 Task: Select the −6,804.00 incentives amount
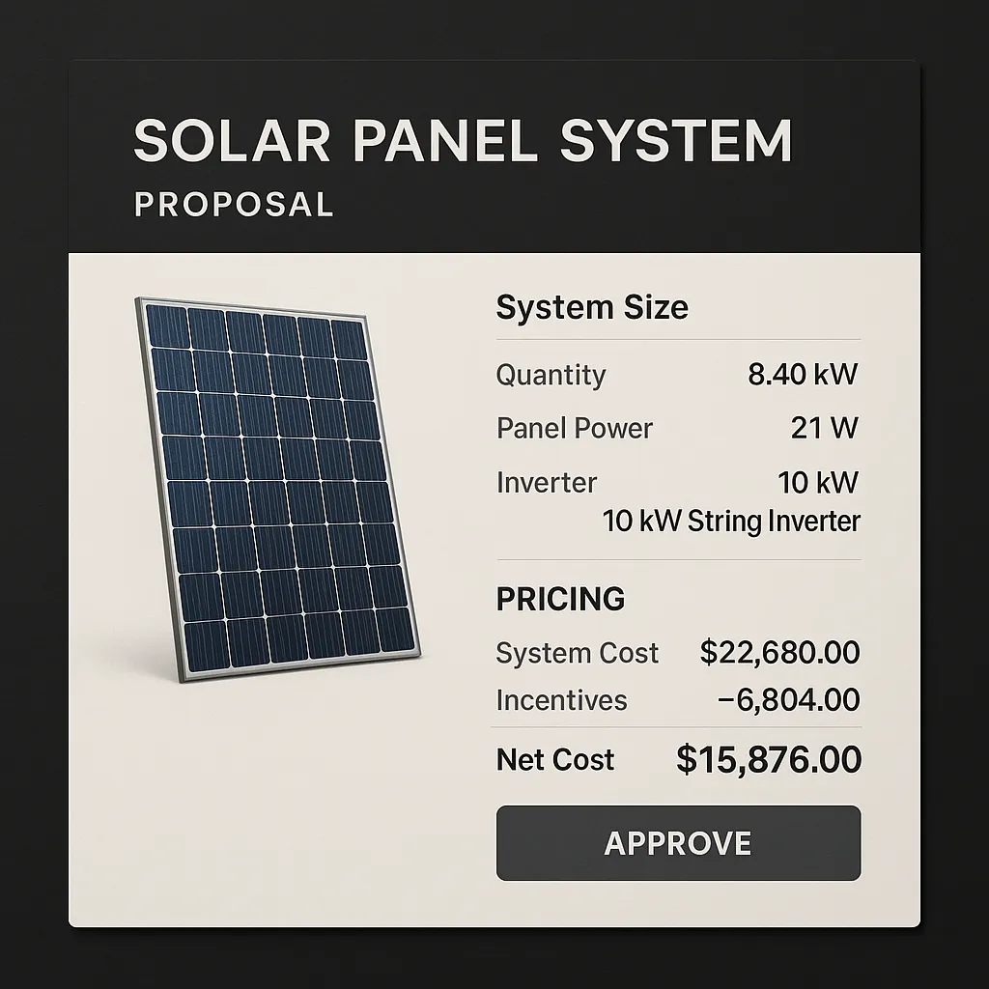click(788, 699)
